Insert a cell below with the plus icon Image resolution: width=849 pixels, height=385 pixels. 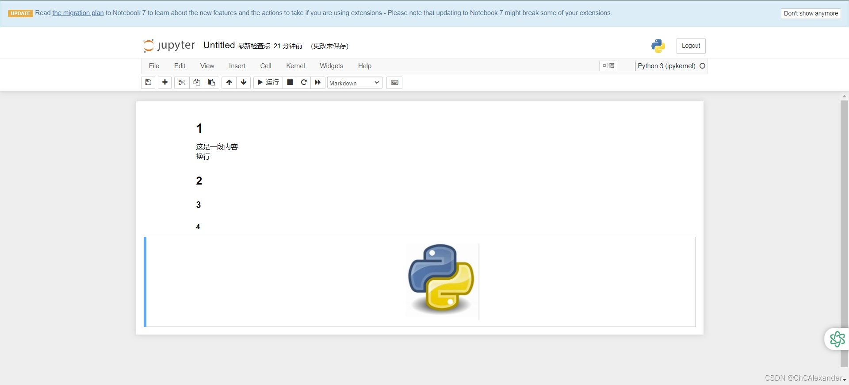(165, 83)
